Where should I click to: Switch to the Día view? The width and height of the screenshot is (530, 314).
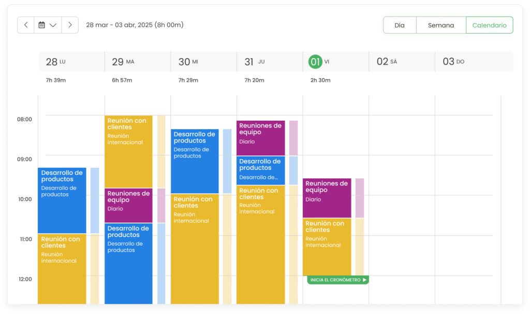[400, 24]
